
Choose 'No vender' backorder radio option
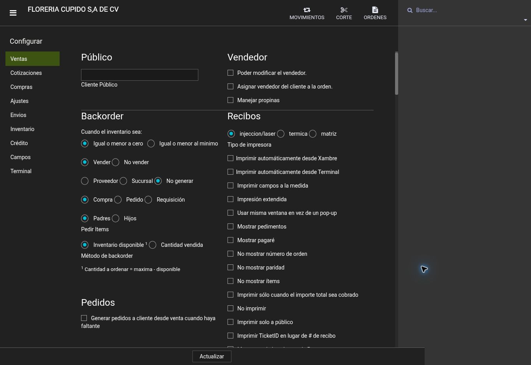coord(116,162)
